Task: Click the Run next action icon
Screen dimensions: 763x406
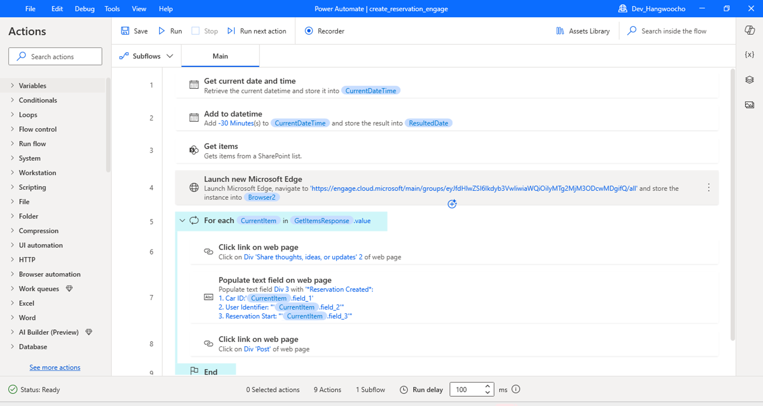Action: coord(231,31)
